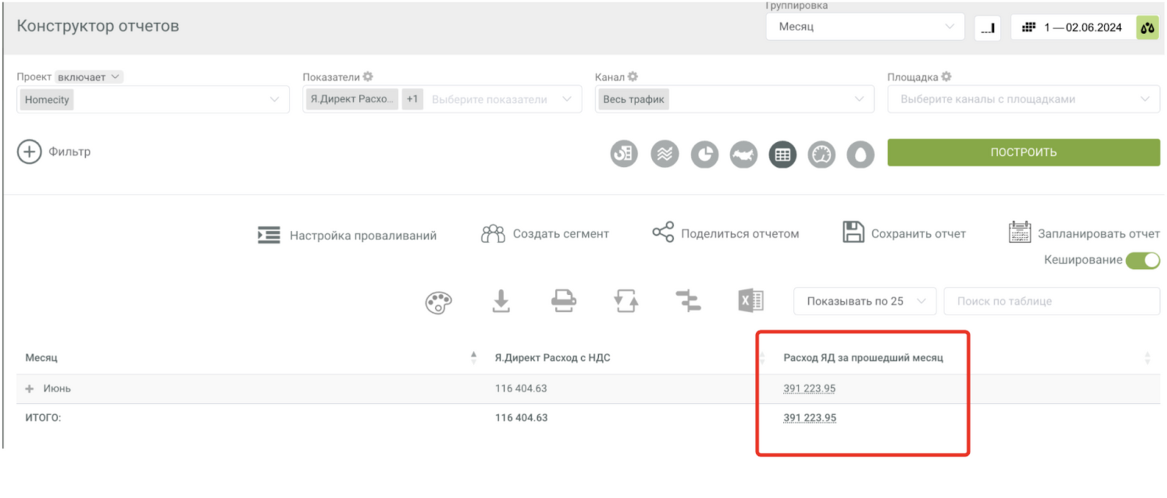The image size is (1167, 498).
Task: Pick the gauge speedometer visualization icon
Action: point(821,155)
